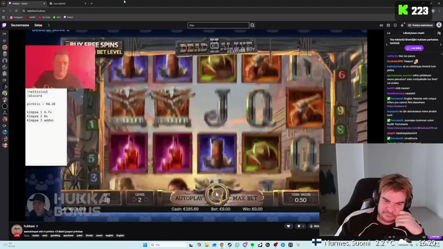
Task: Open the Kick bookmark
Action: pyautogui.click(x=57, y=17)
